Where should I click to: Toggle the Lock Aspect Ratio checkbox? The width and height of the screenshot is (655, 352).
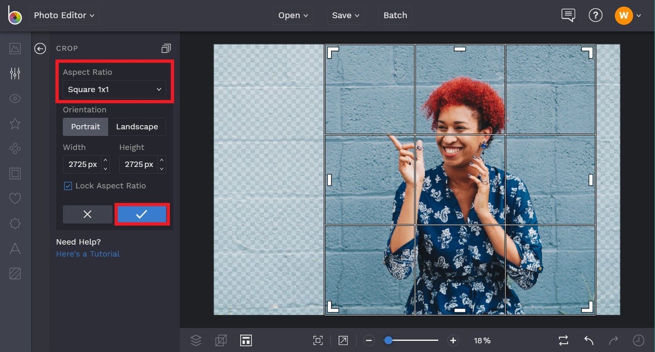coord(68,186)
